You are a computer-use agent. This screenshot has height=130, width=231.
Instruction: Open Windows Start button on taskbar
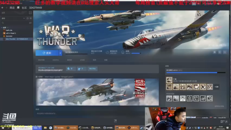3,128
